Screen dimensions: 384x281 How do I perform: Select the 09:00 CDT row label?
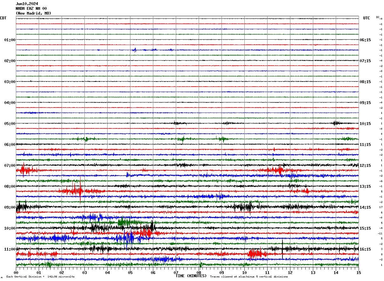pos(10,207)
